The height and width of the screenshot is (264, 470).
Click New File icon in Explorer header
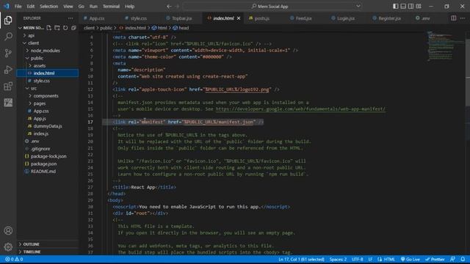49,28
